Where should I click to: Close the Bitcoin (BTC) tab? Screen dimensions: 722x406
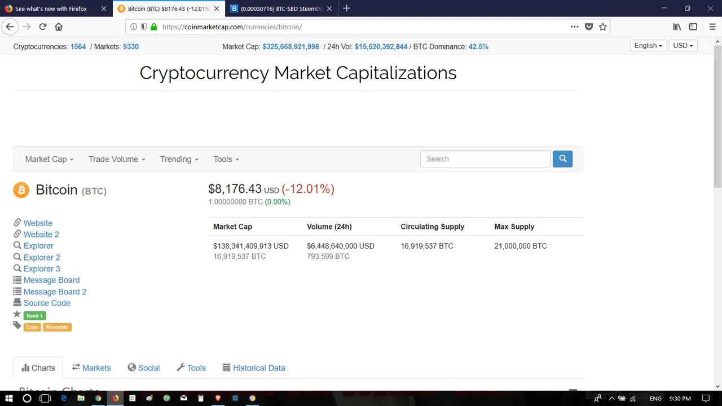click(217, 8)
